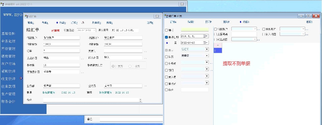Screen dimensions: 322x125
Task: Click the yellow 编号 filter field
Action: (194, 30)
